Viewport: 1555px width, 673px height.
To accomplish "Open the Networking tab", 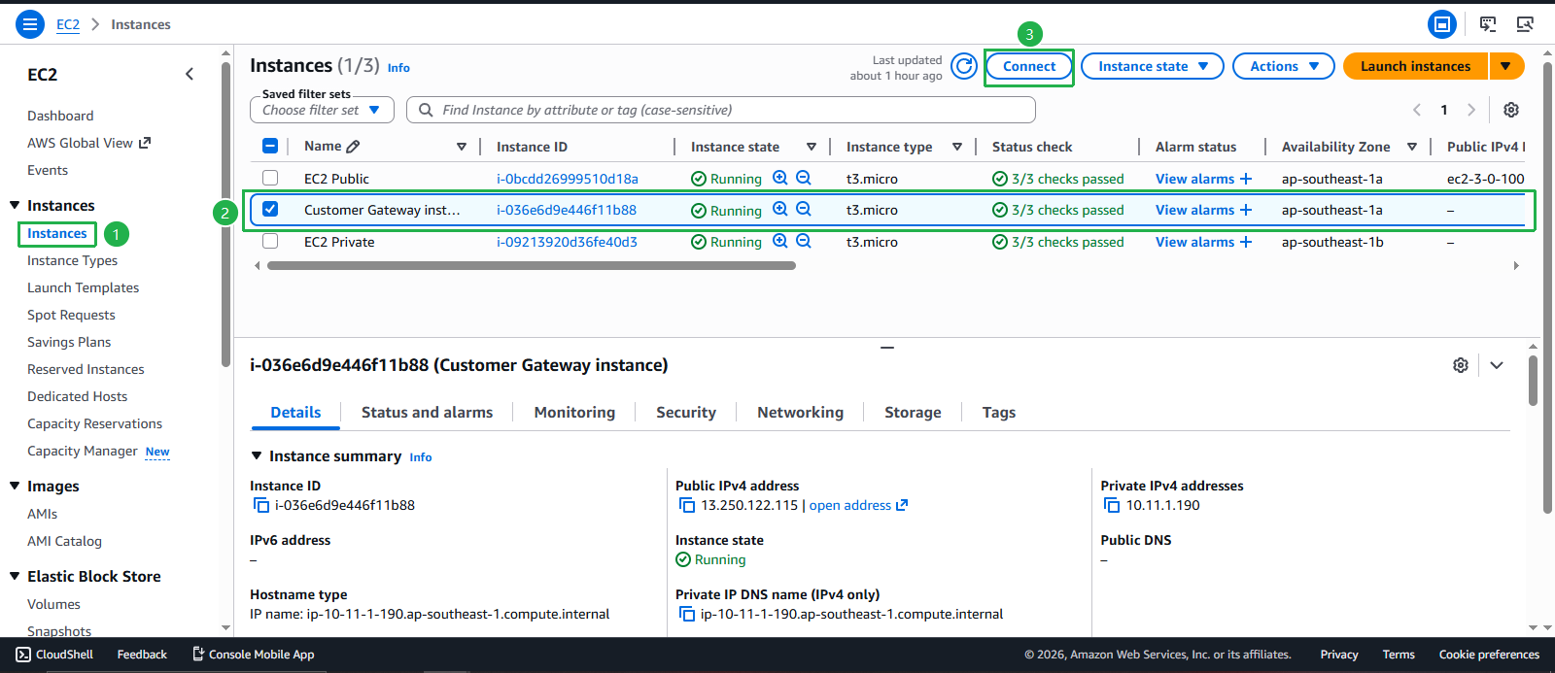I will click(x=800, y=413).
